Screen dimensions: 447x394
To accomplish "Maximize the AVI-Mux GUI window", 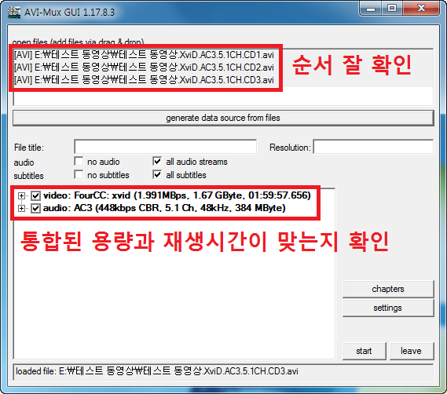I will coord(392,9).
